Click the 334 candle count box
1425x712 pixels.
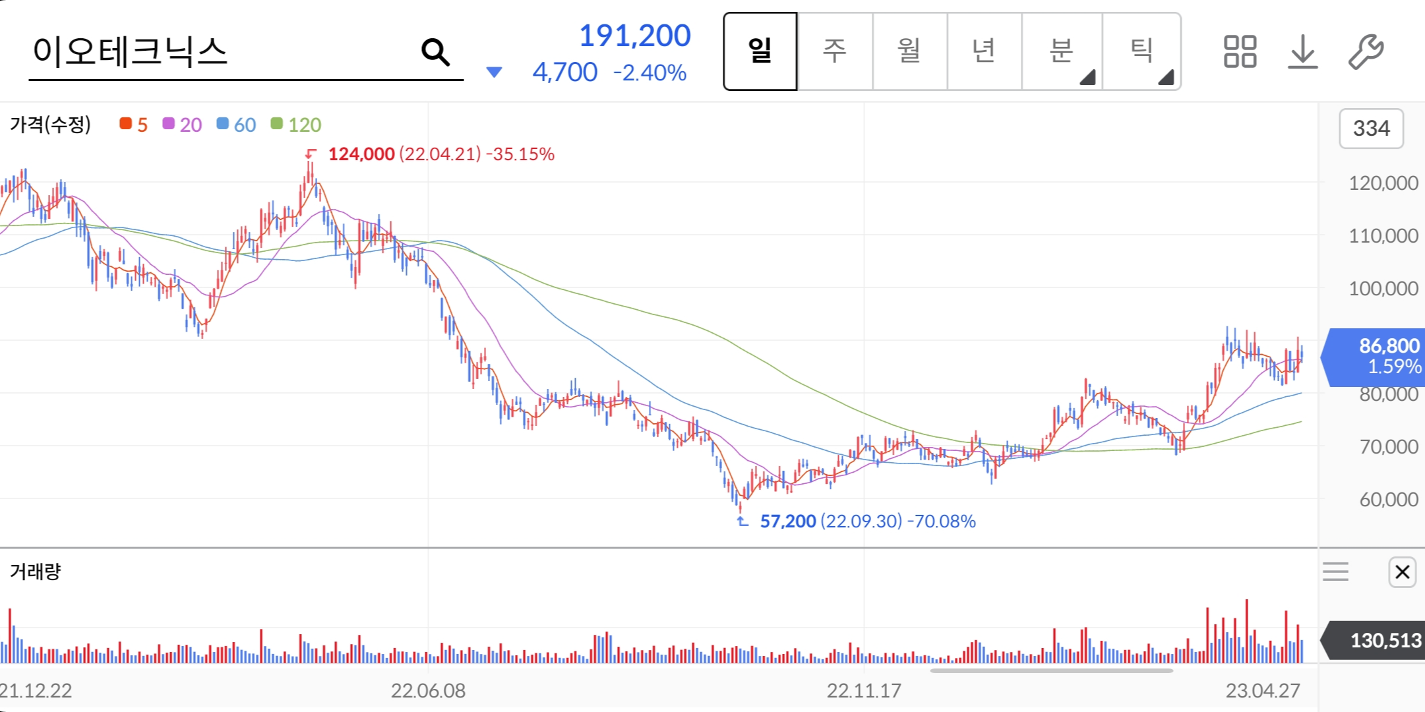tap(1371, 129)
